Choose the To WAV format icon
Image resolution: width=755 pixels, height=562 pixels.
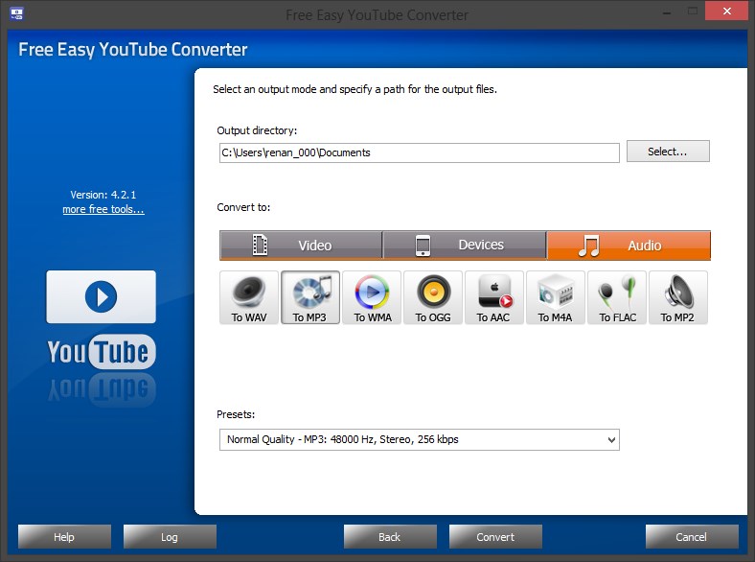249,297
